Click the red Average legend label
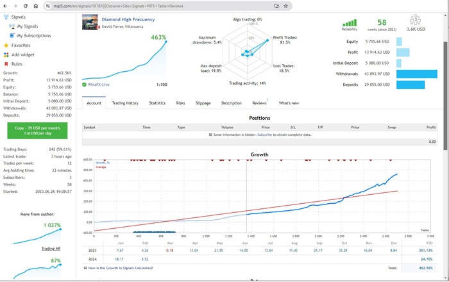This screenshot has height=282, width=449. [x=101, y=167]
